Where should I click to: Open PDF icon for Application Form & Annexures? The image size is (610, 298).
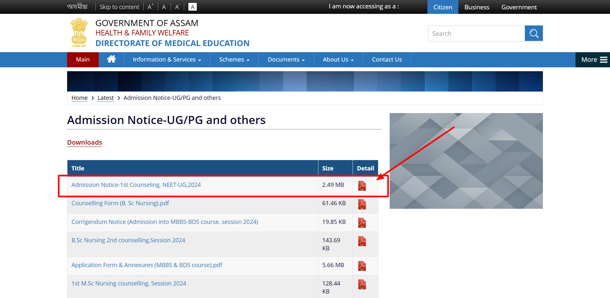362,266
